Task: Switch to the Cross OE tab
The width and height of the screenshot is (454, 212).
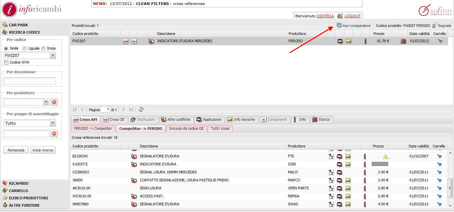Action: click(x=114, y=119)
